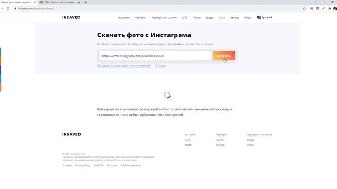Open the puzzle-piece extensions icon
The image size is (337, 189).
point(329,8)
